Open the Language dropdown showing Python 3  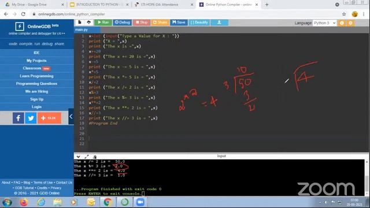(x=324, y=23)
